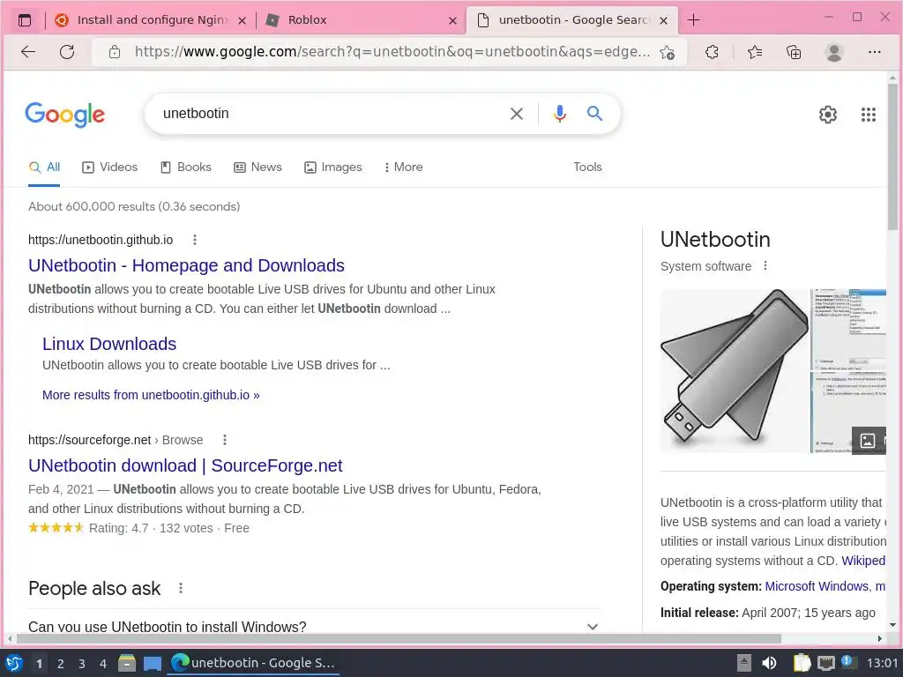Open the volume control in system tray
Viewport: 903px width, 677px height.
(769, 663)
